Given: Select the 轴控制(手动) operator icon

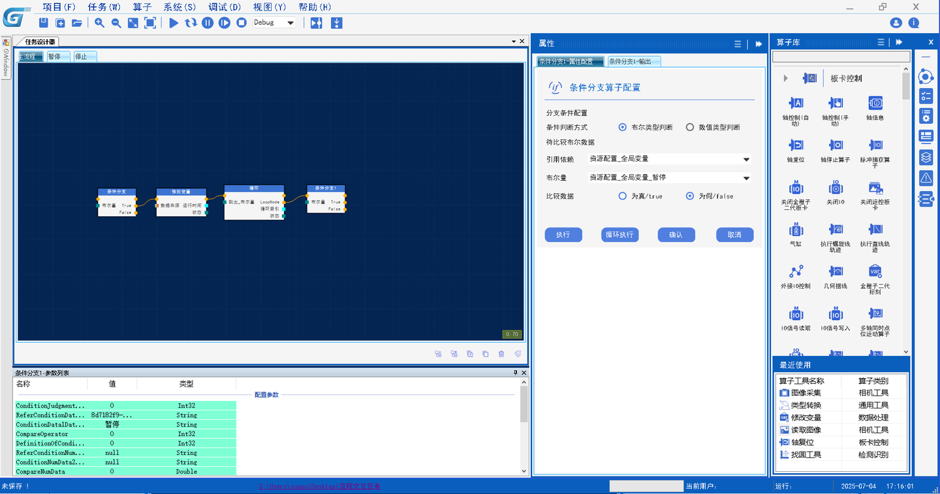Looking at the screenshot, I should click(x=836, y=103).
